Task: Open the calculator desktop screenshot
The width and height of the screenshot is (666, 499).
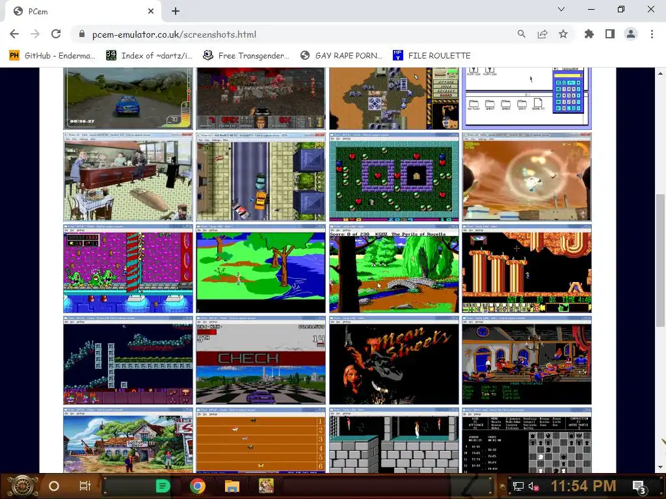Action: click(x=527, y=99)
